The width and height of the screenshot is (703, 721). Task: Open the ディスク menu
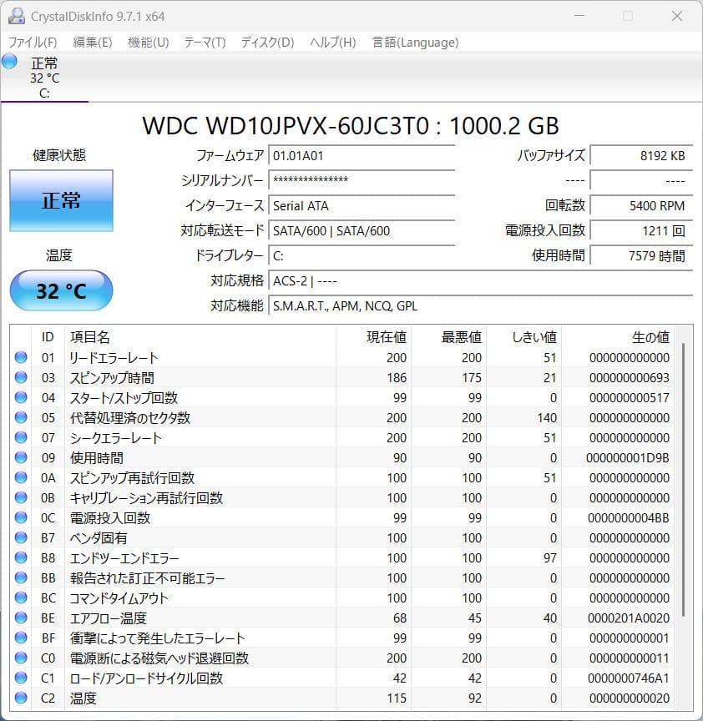[x=266, y=42]
